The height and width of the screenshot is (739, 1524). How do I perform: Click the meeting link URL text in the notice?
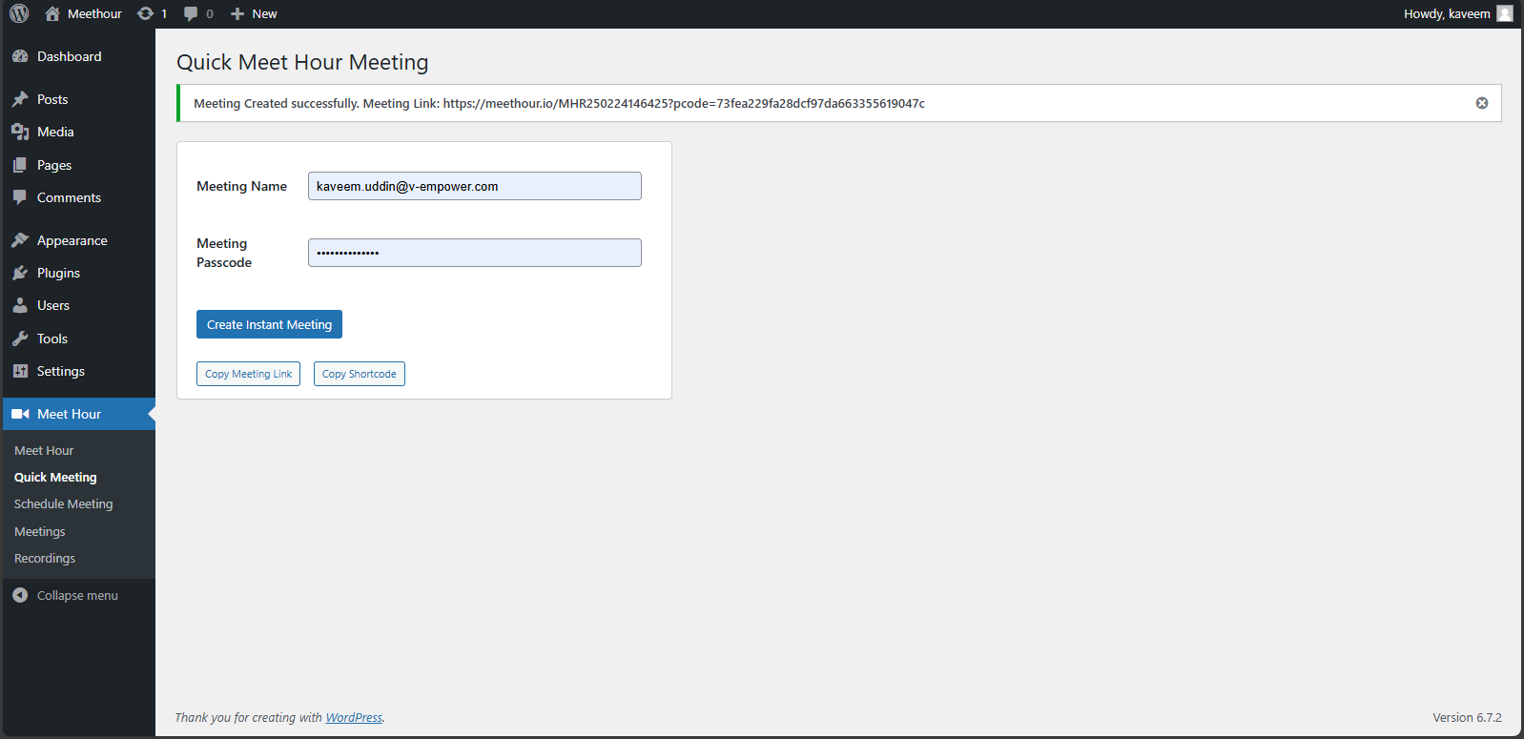[684, 103]
